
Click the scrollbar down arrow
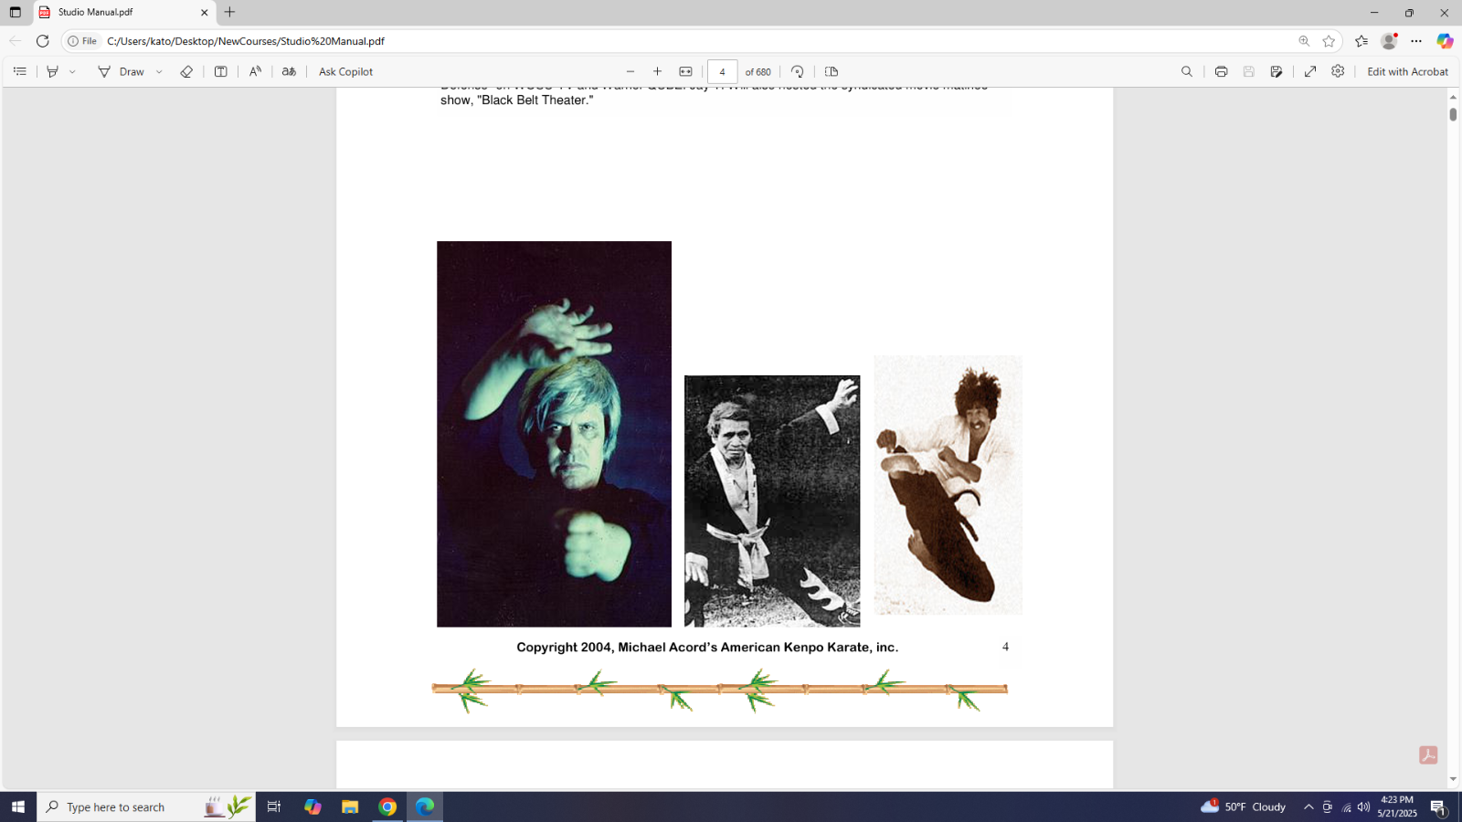click(x=1453, y=779)
